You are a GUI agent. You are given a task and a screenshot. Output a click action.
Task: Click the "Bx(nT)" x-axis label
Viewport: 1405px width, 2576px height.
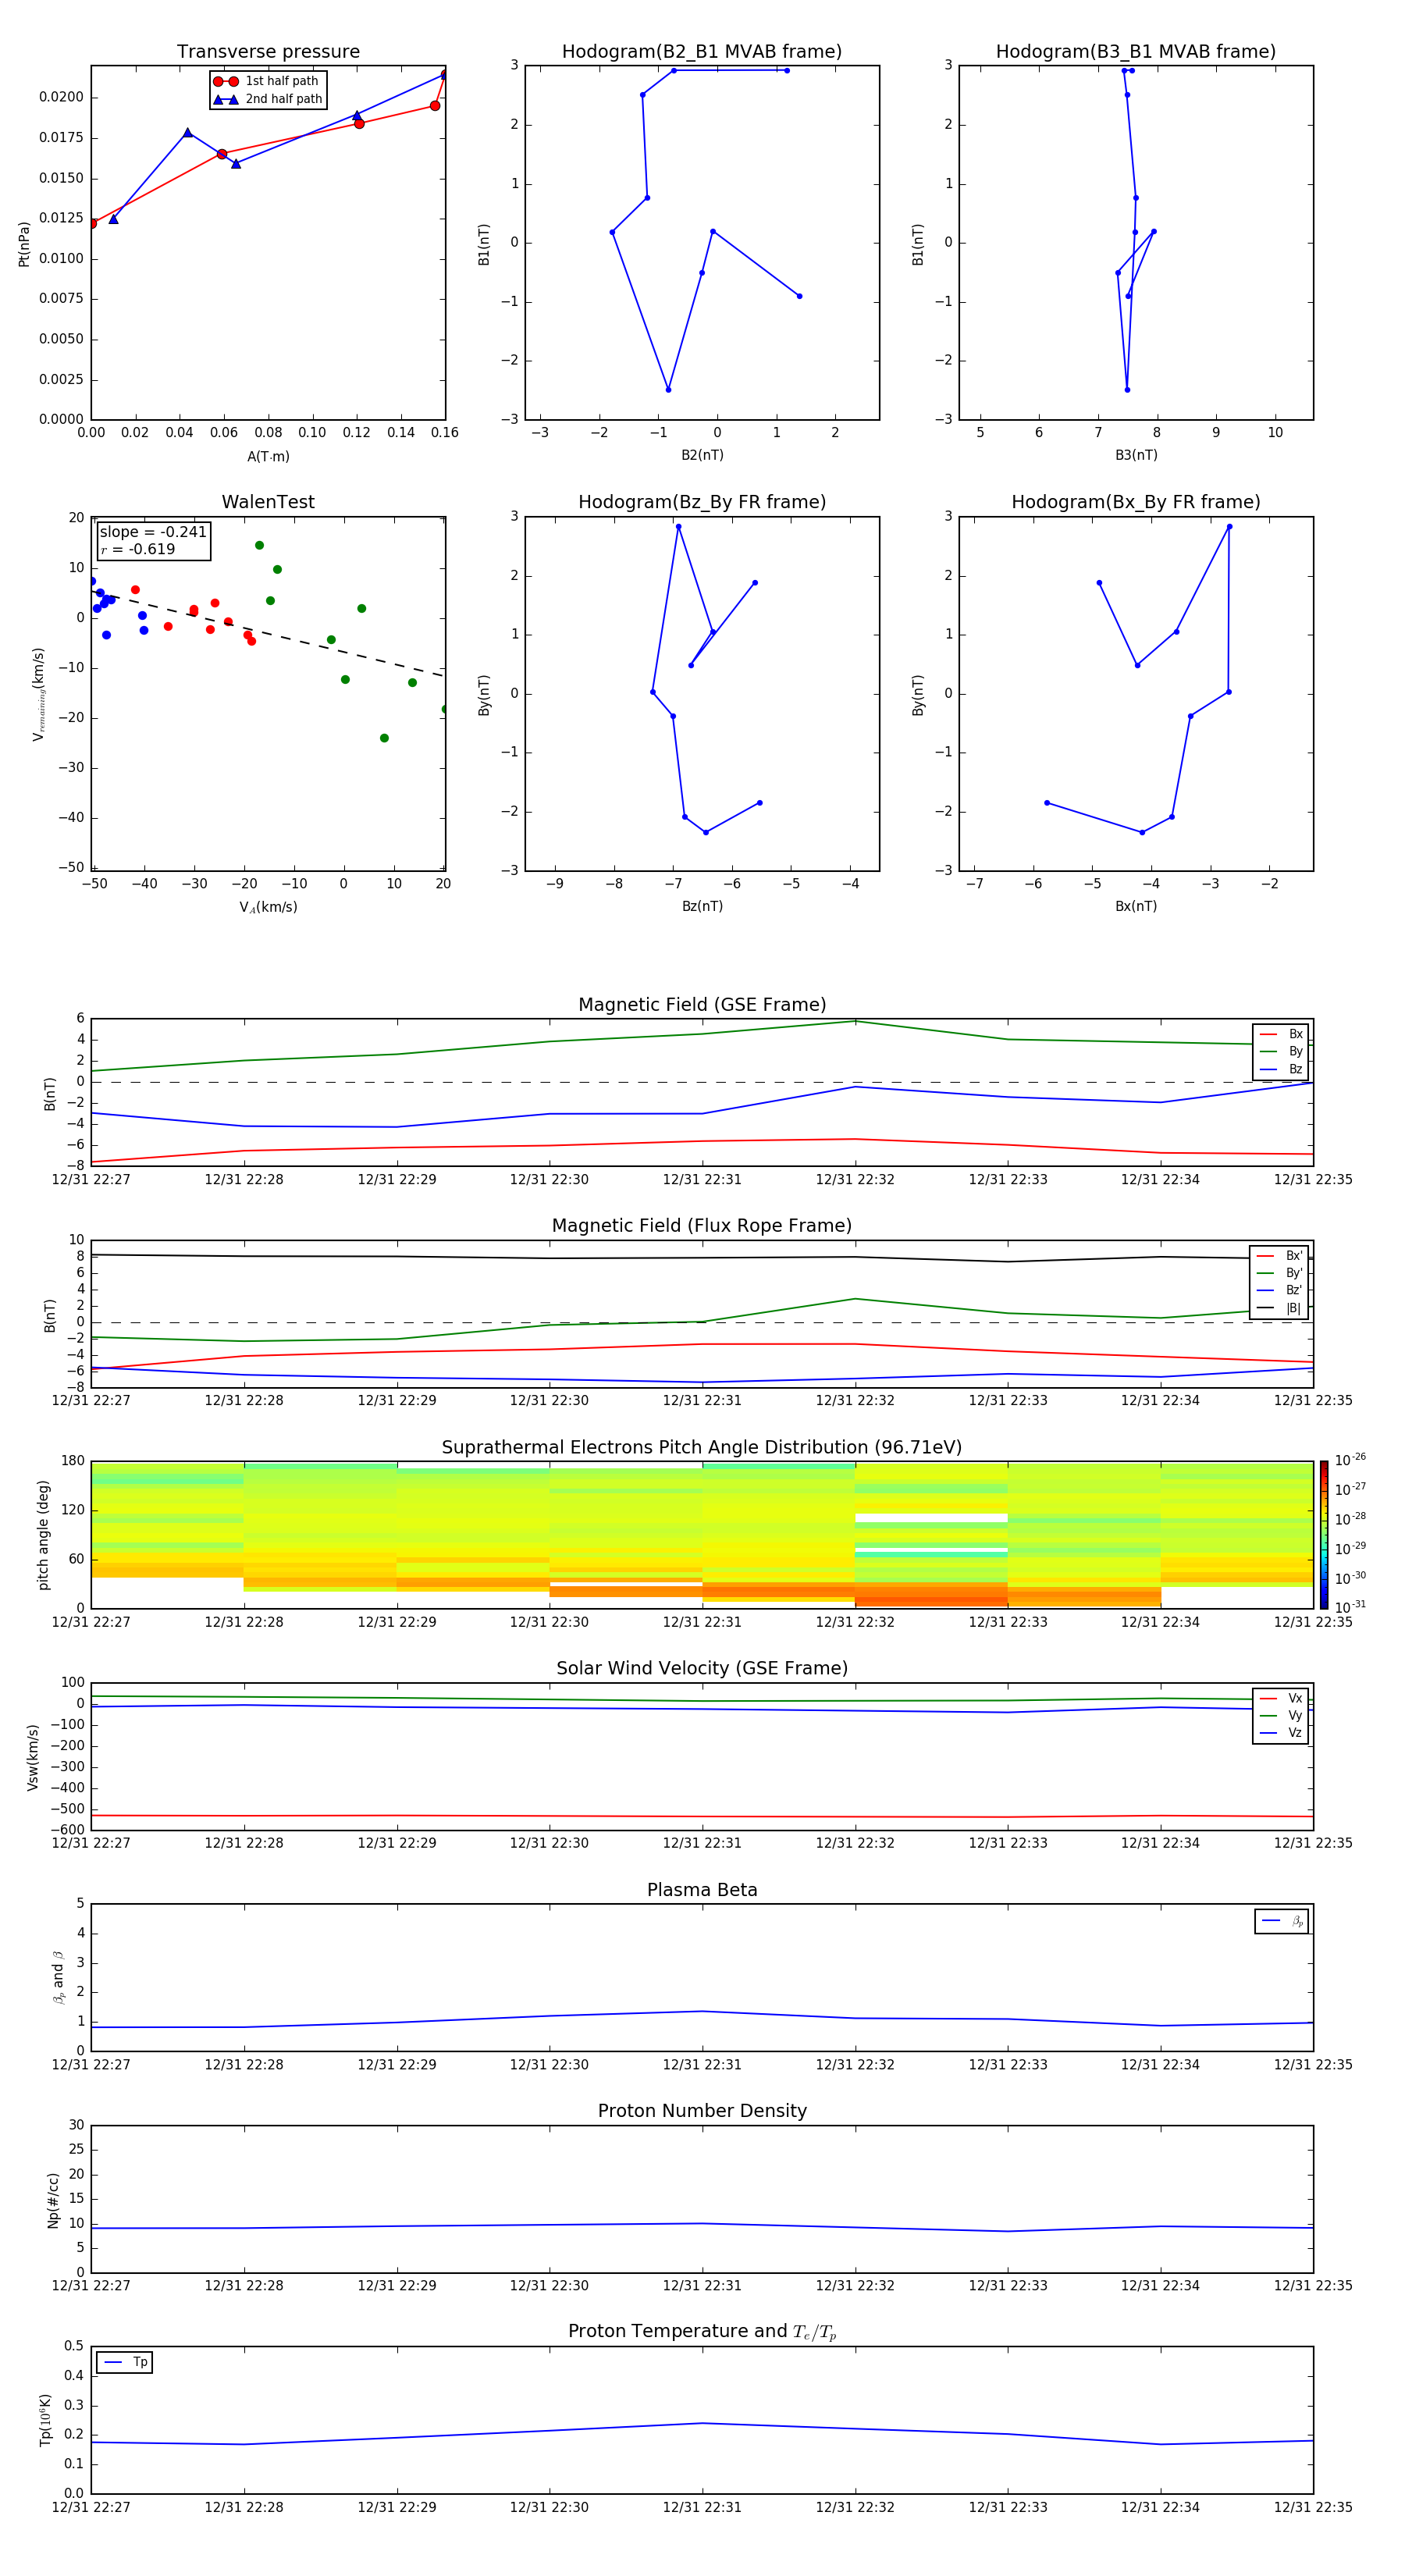[1136, 906]
